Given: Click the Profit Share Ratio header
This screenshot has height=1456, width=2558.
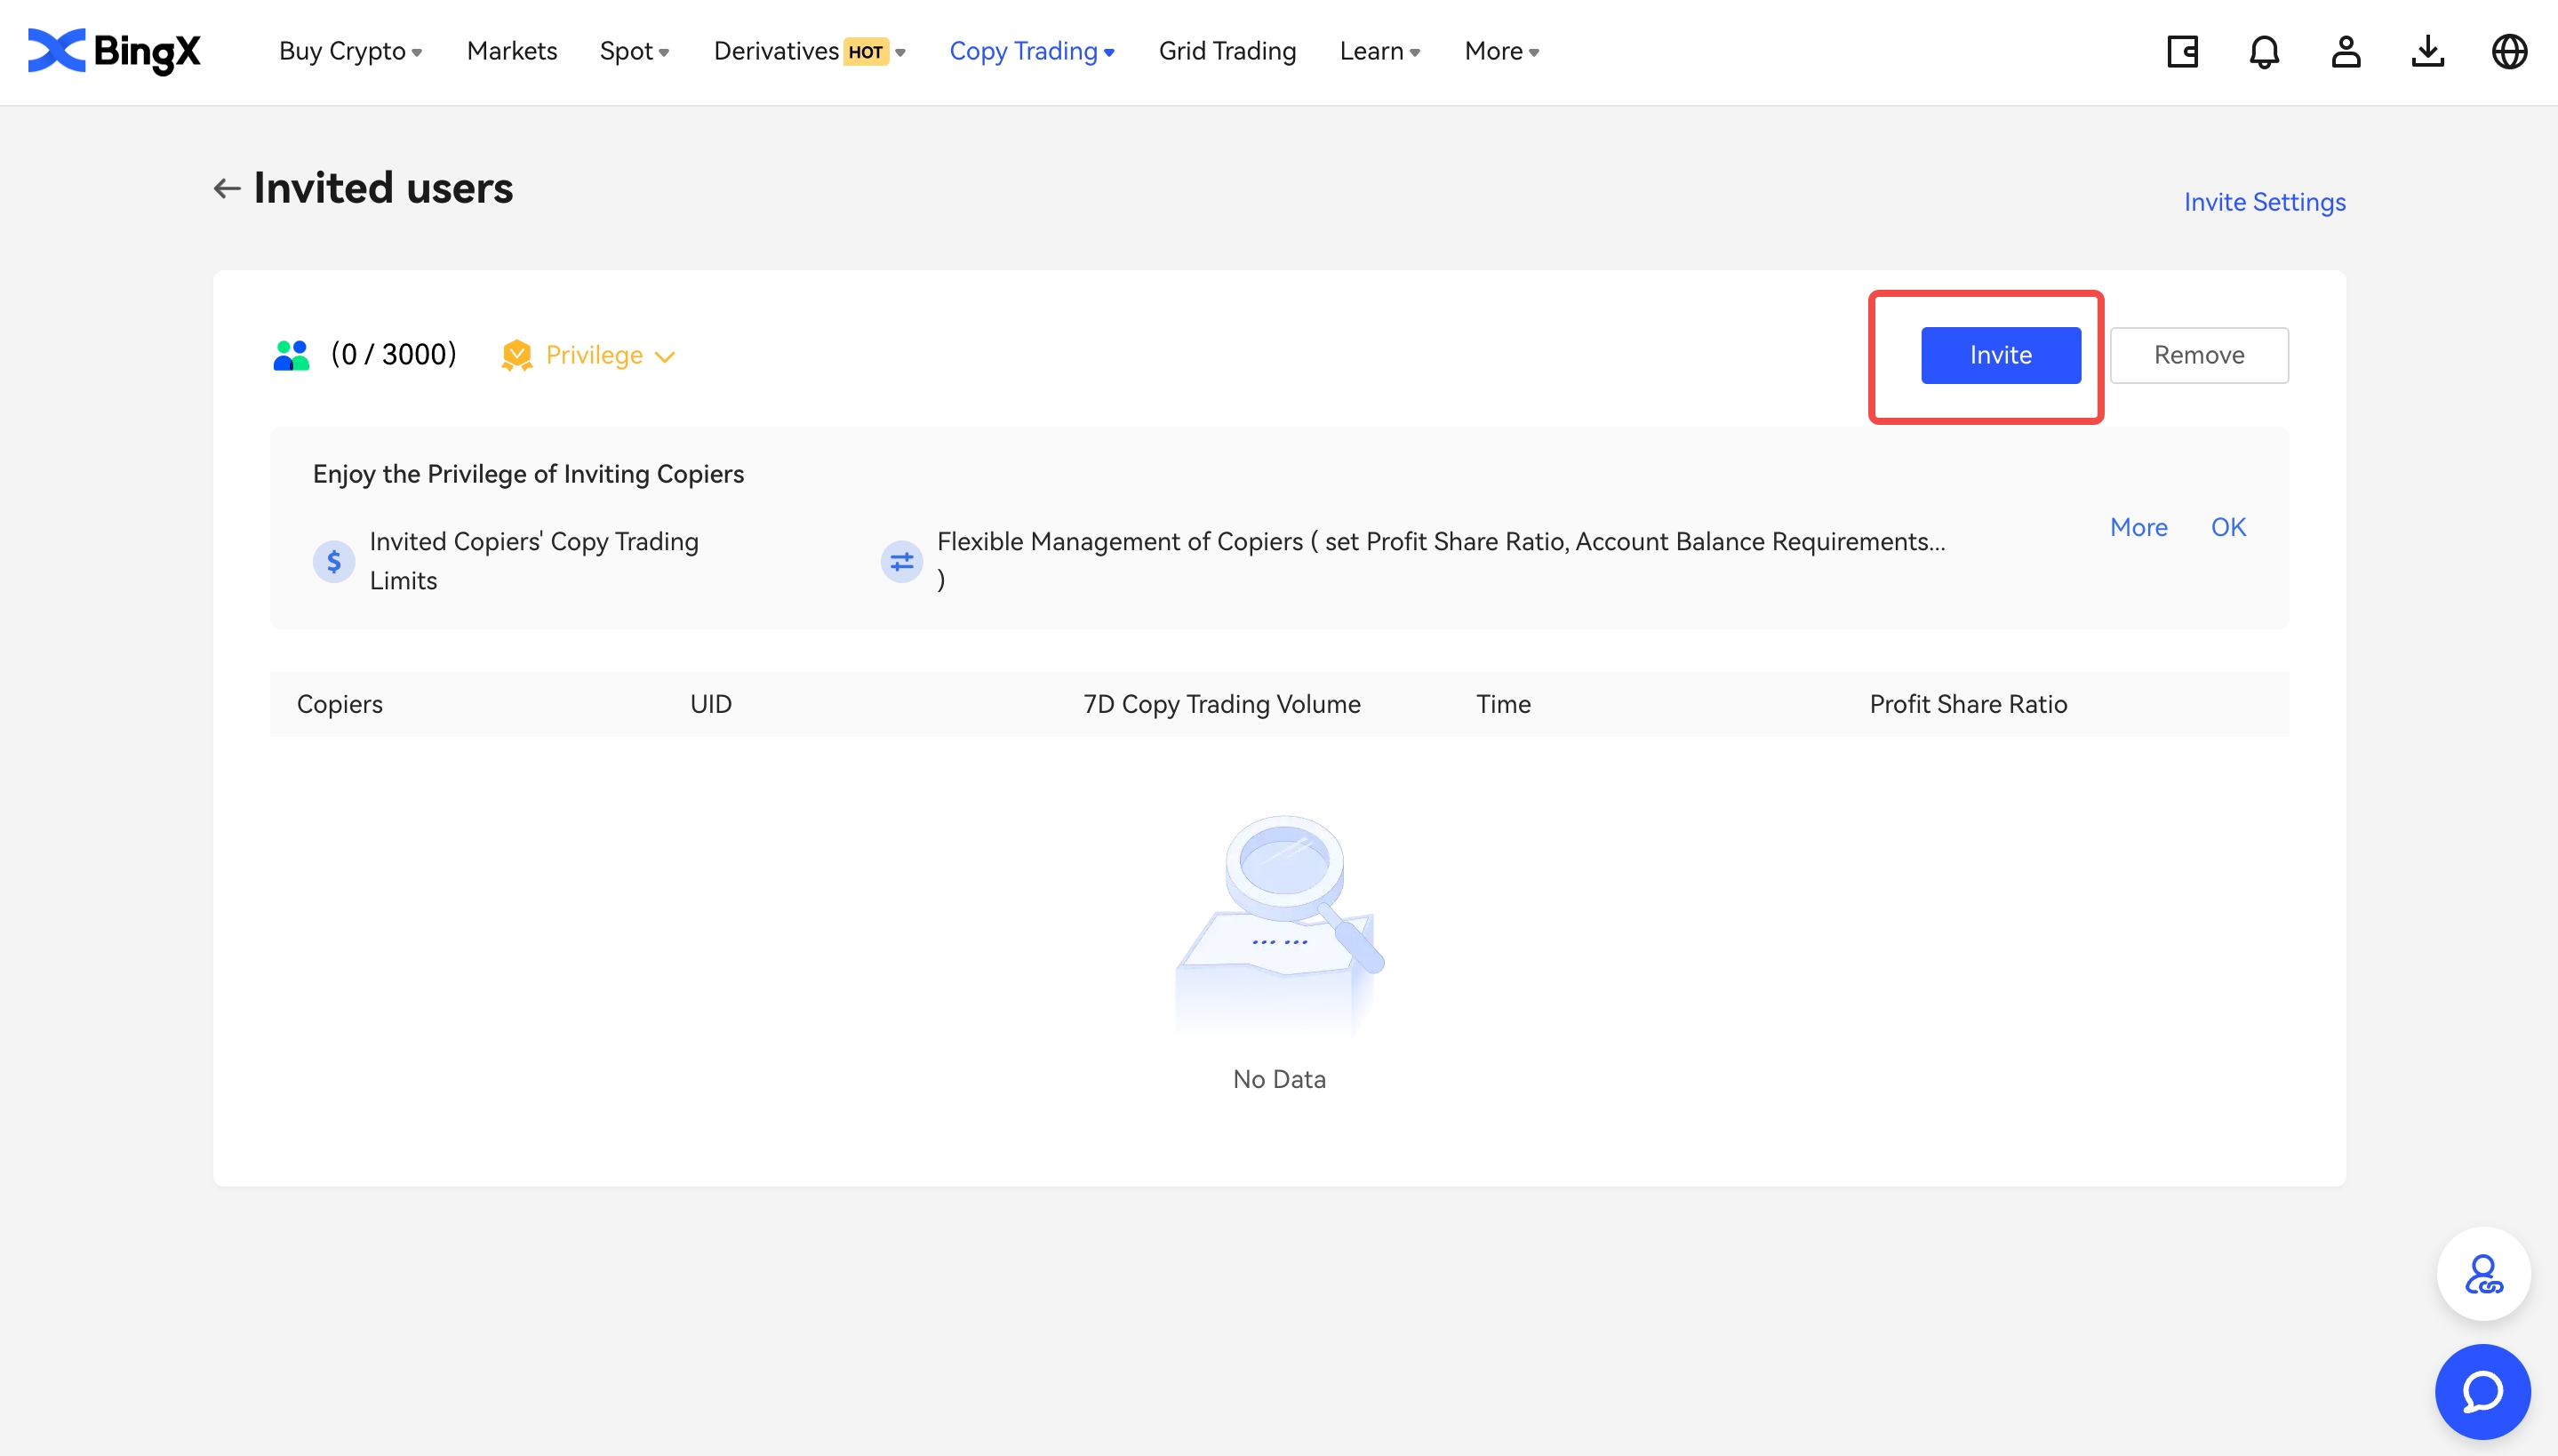Looking at the screenshot, I should click(x=1968, y=704).
